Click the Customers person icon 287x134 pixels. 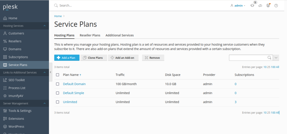click(5, 33)
